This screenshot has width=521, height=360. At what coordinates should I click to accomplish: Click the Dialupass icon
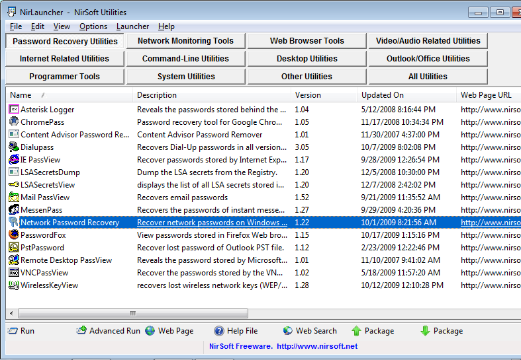(x=14, y=147)
